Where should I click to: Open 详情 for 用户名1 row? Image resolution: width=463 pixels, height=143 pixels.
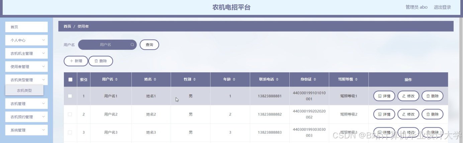click(x=384, y=96)
